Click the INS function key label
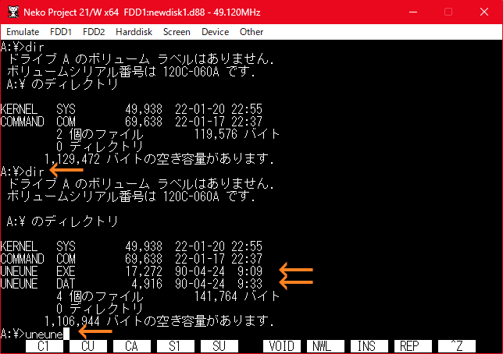503x354 pixels. click(x=369, y=346)
